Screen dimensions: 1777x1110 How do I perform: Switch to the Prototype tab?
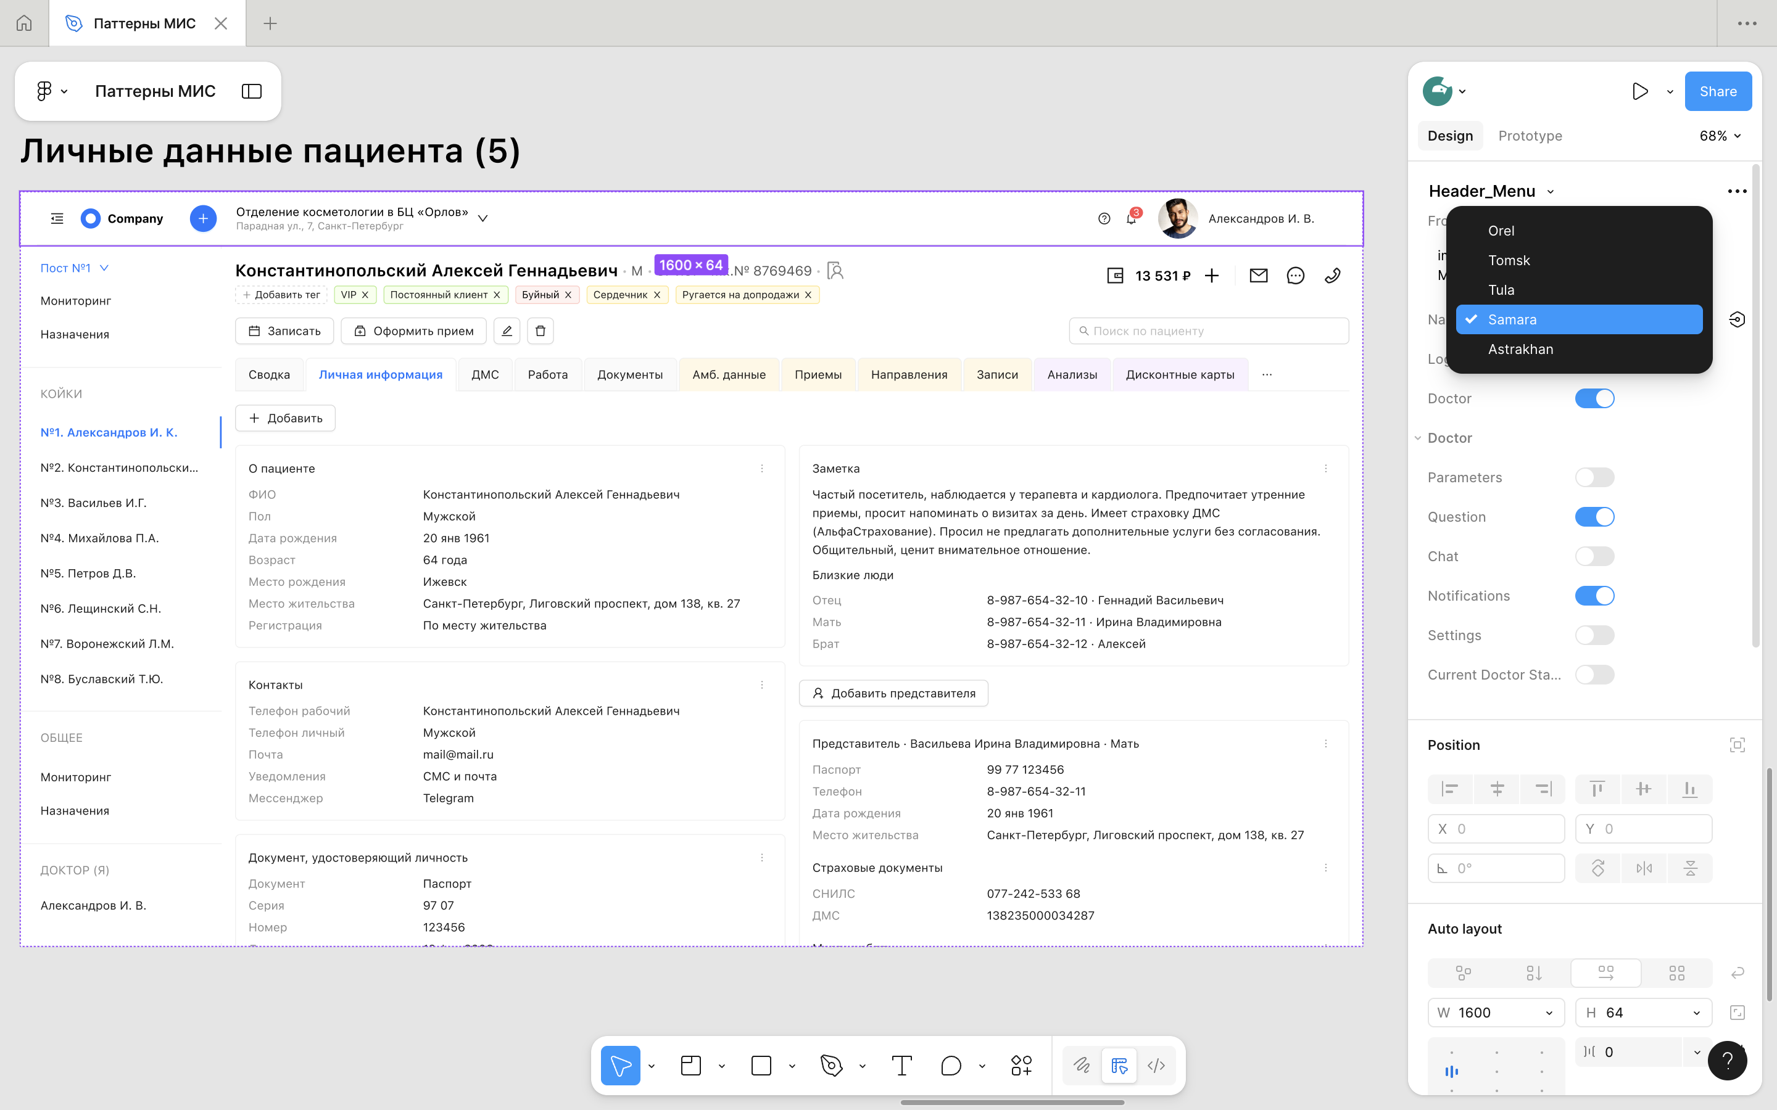pyautogui.click(x=1530, y=136)
